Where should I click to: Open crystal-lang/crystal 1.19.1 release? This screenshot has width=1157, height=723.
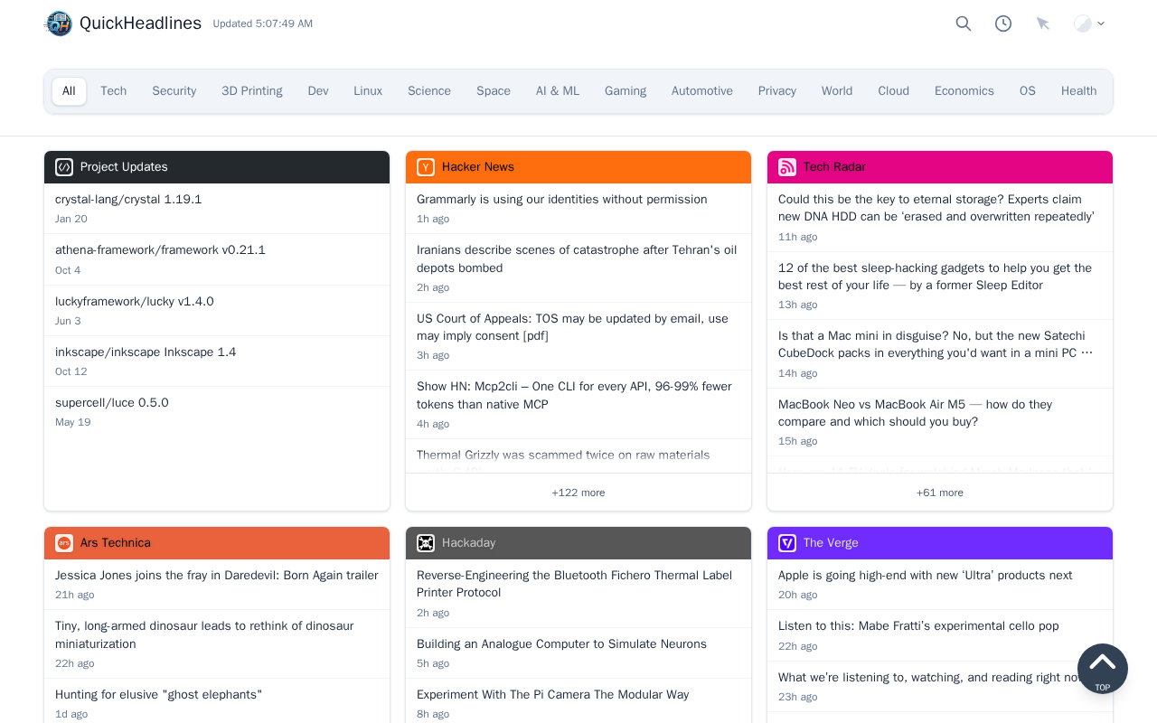click(x=128, y=200)
